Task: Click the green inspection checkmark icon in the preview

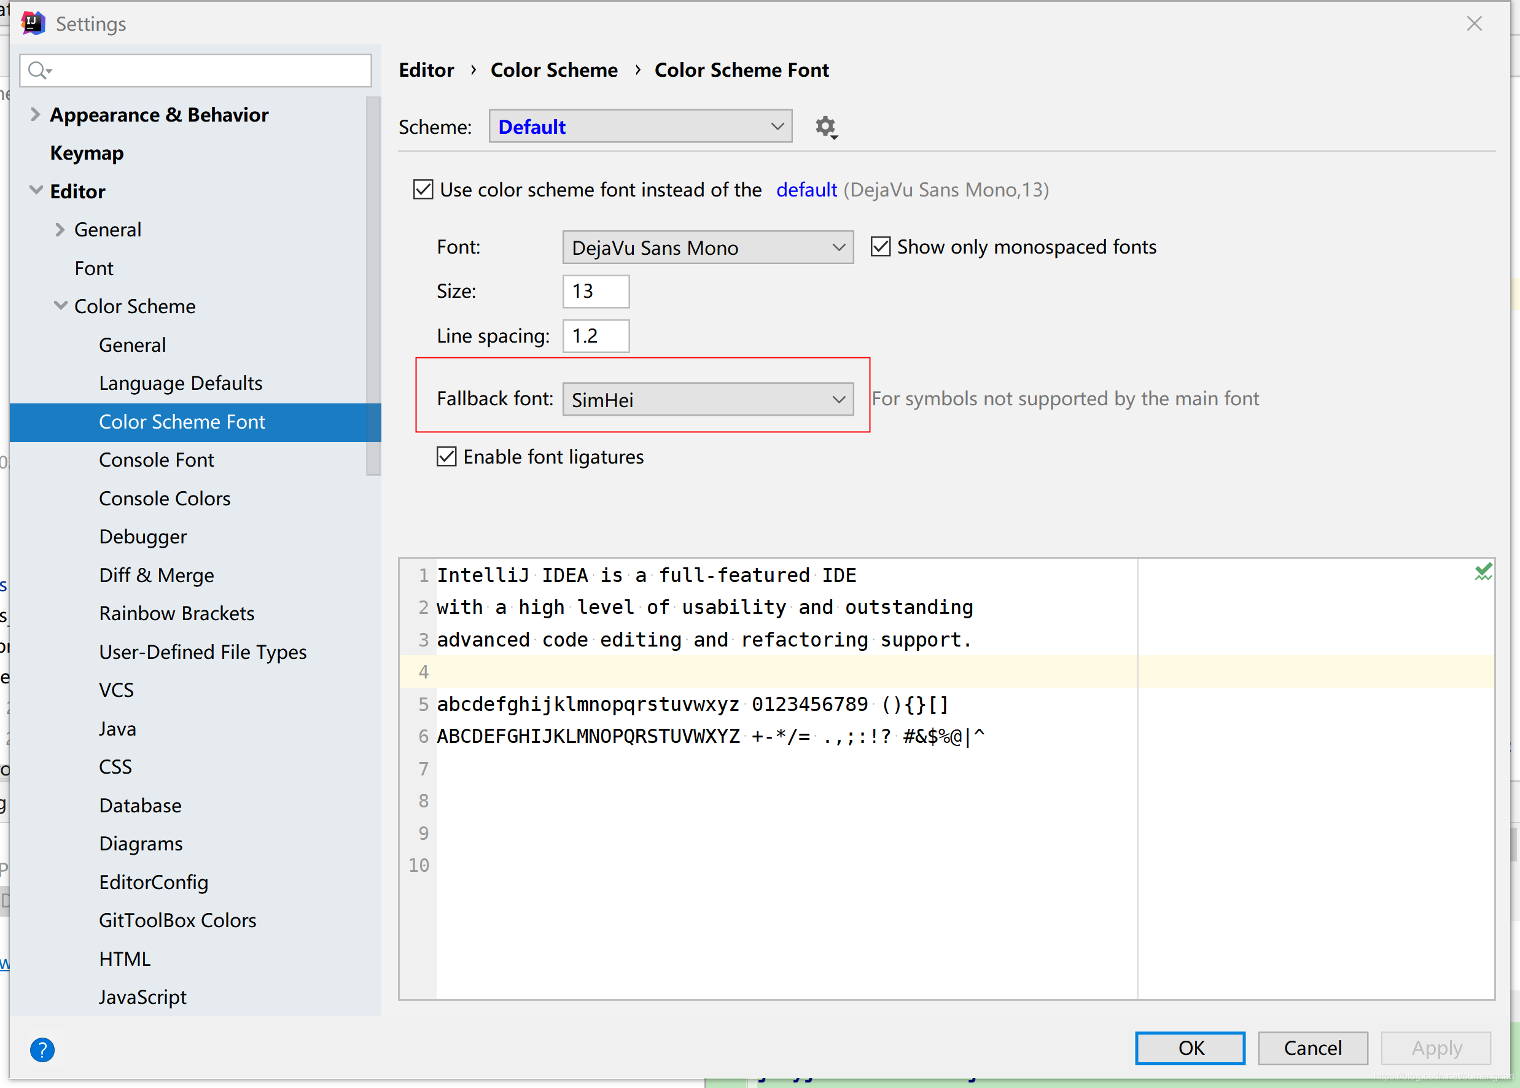Action: coord(1483,572)
